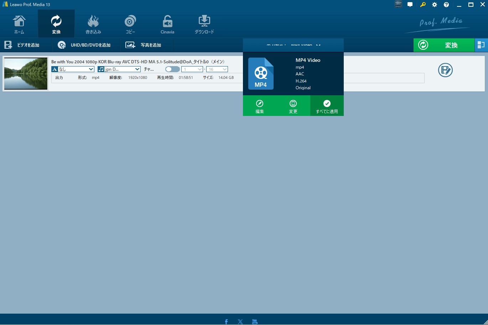This screenshot has width=488, height=325.
Task: Toggle the chapter range switch
Action: pyautogui.click(x=172, y=69)
